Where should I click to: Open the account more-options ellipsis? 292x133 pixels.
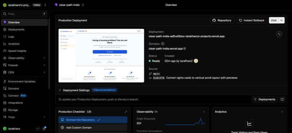pos(38,129)
